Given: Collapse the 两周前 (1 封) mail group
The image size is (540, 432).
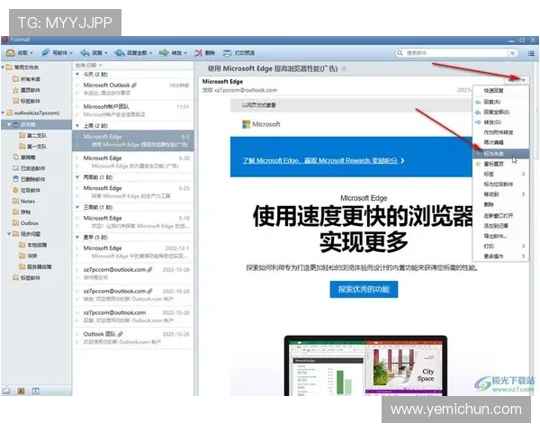Looking at the screenshot, I should coord(77,177).
